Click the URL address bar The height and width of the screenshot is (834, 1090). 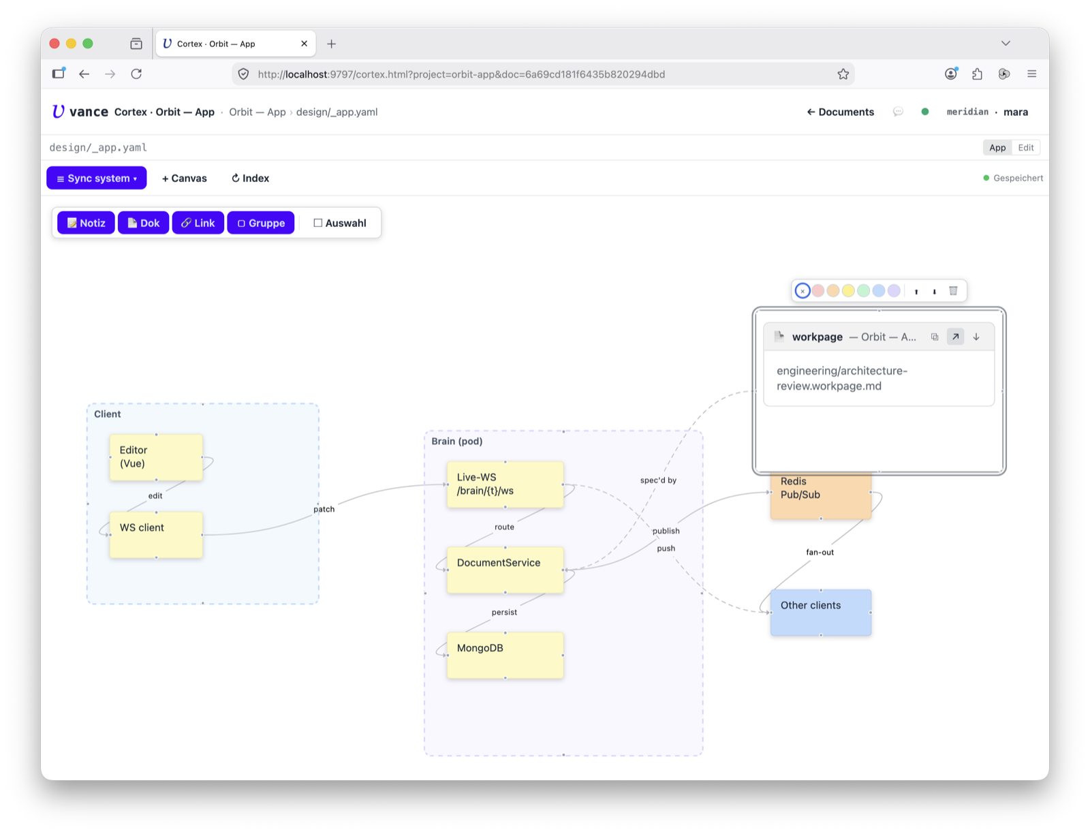coord(542,74)
